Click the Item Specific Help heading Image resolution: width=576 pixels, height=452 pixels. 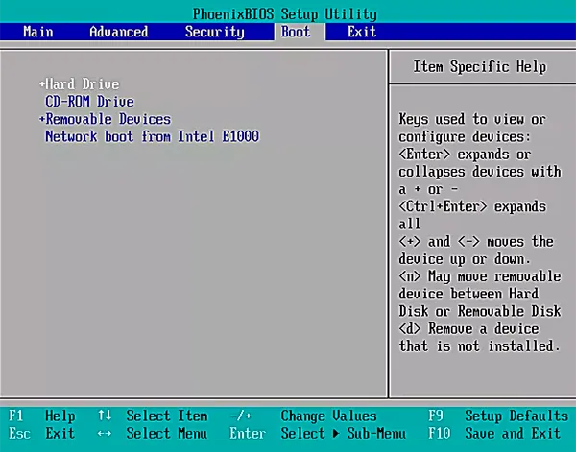coord(480,67)
